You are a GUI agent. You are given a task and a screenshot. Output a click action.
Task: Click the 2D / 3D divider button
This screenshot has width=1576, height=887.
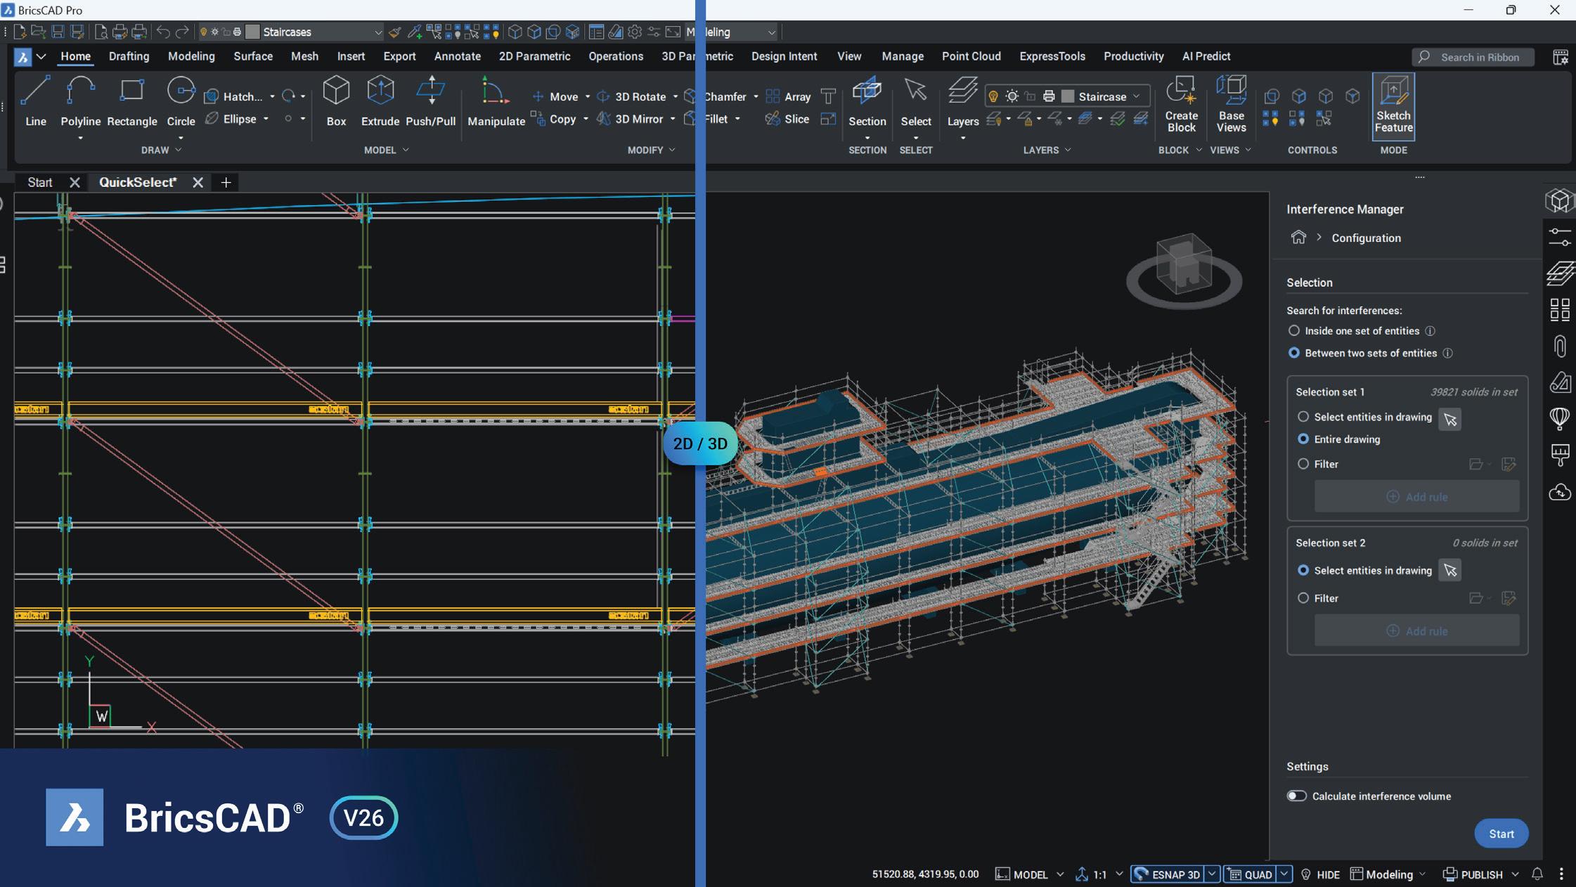tap(699, 443)
